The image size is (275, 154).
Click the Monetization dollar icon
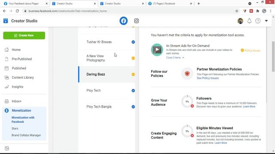point(7,110)
